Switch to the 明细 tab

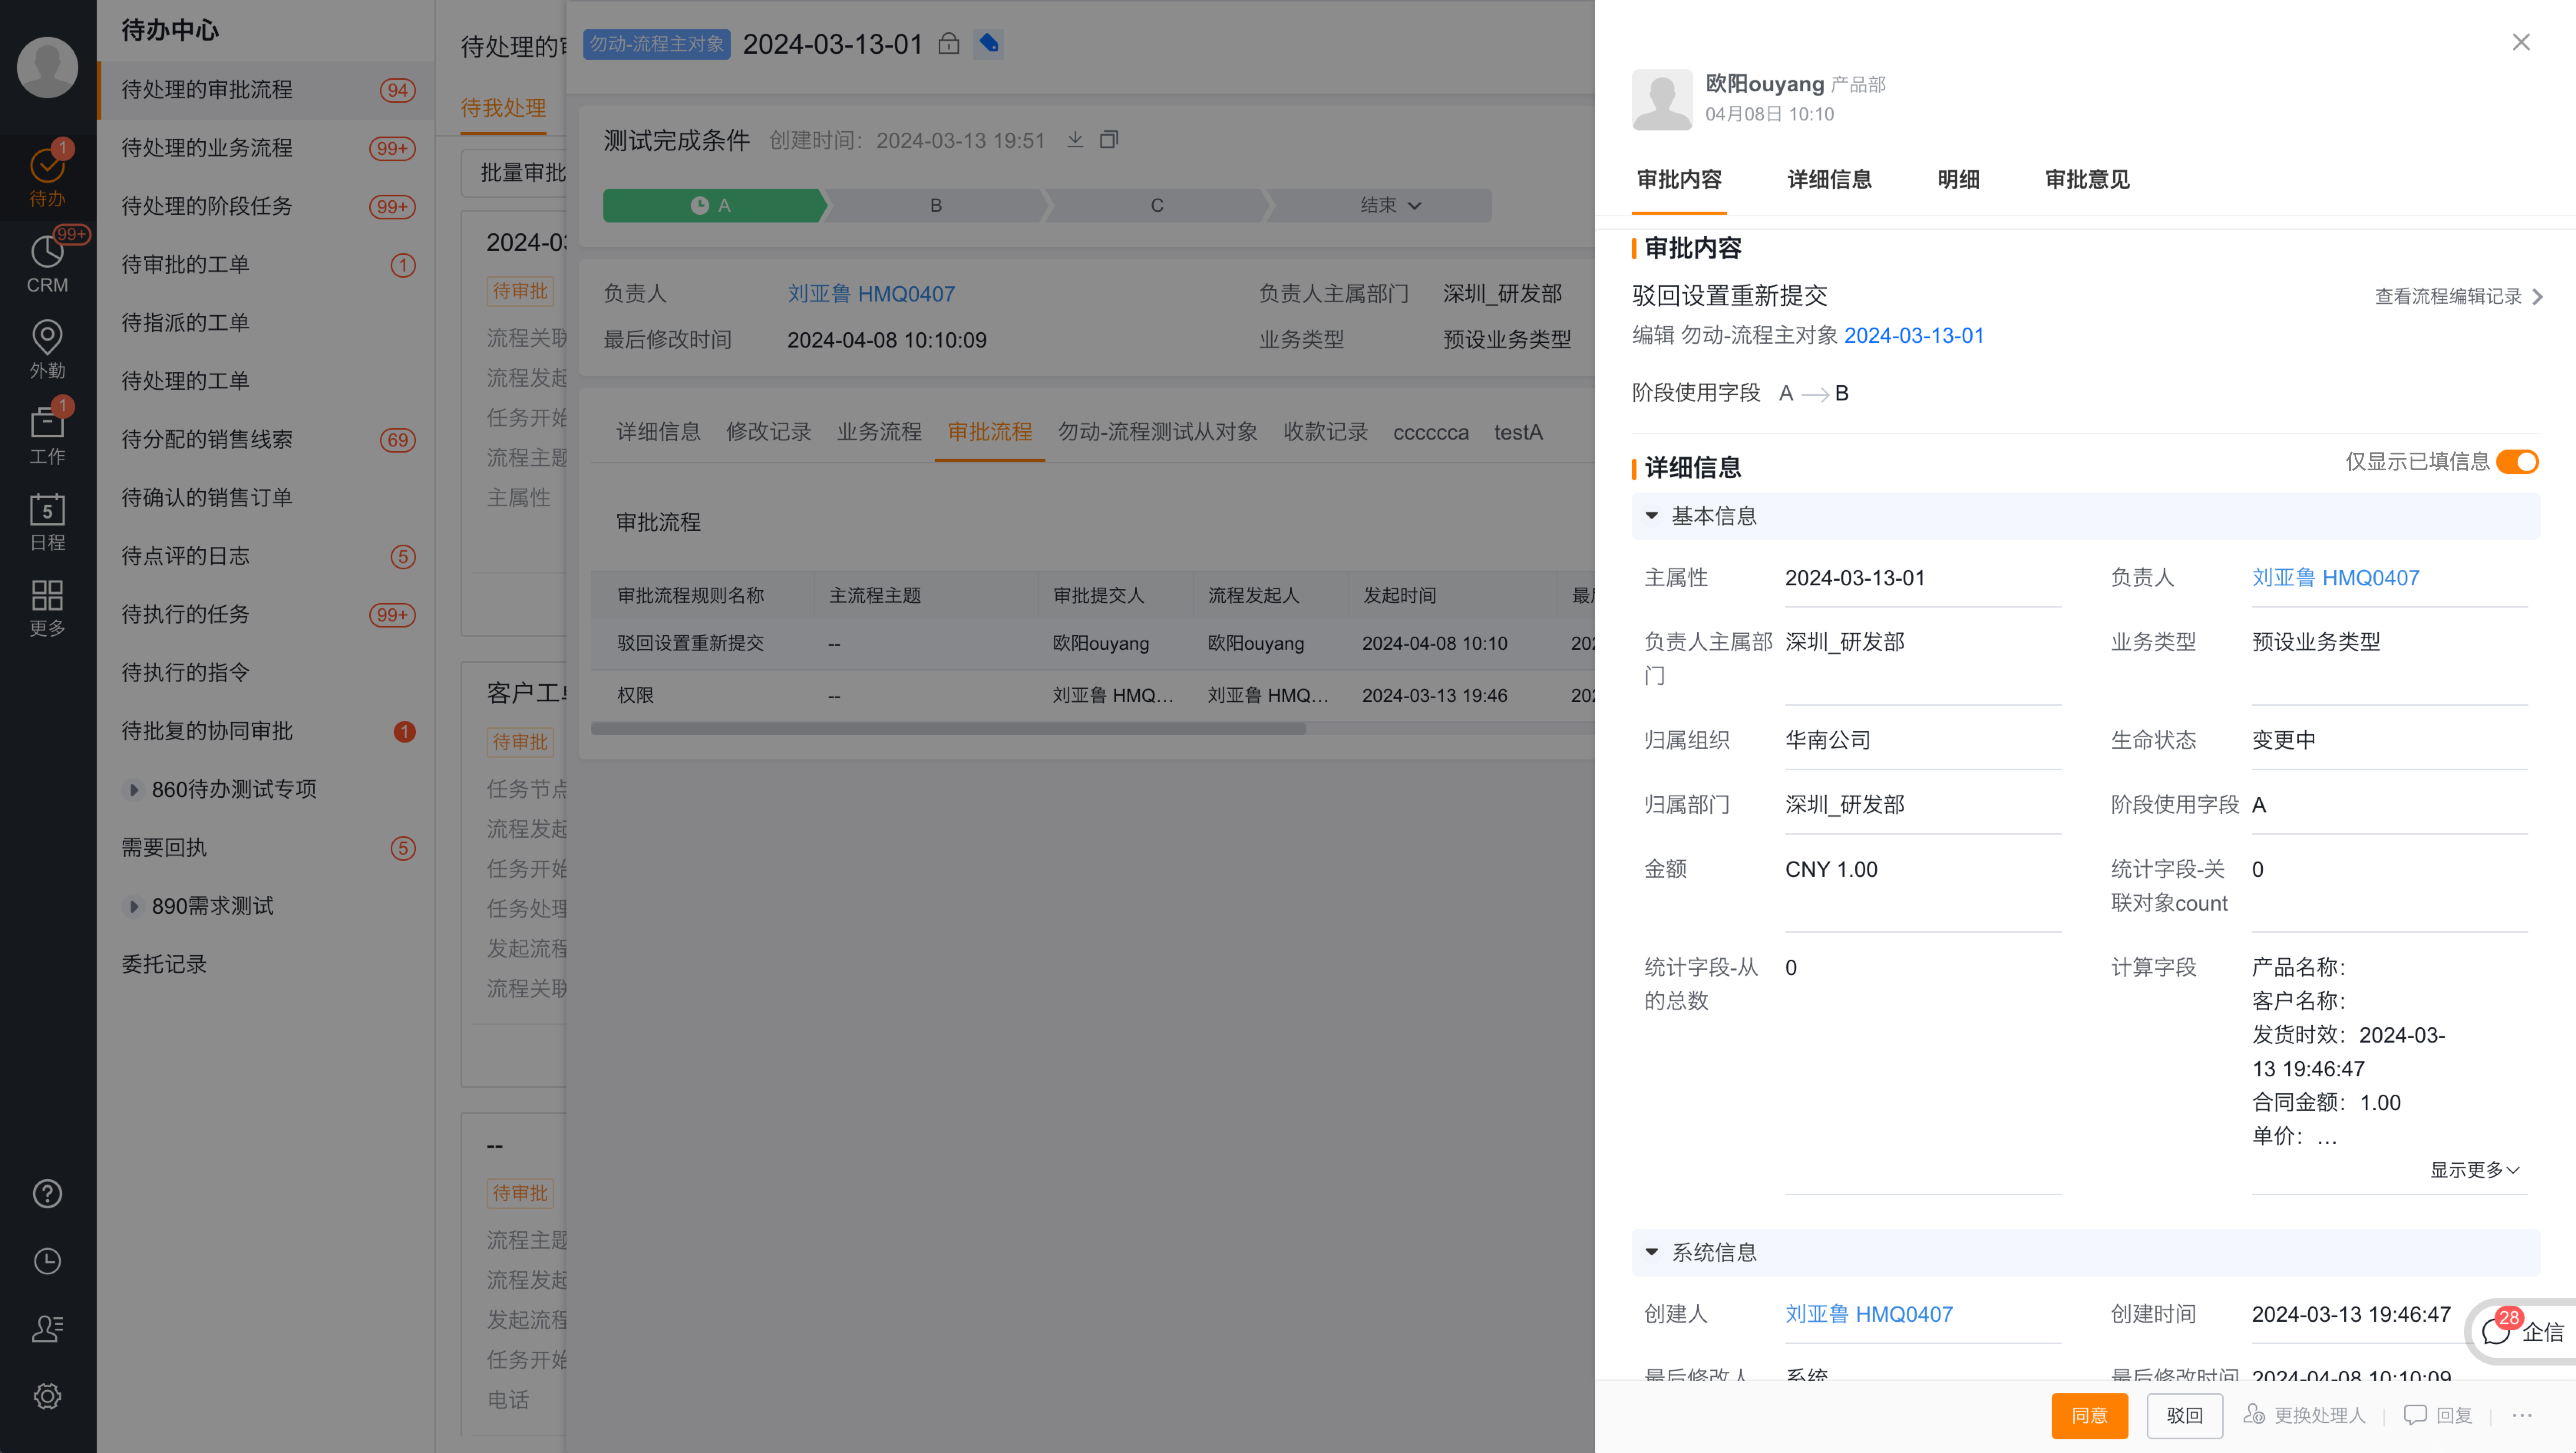coord(1958,180)
